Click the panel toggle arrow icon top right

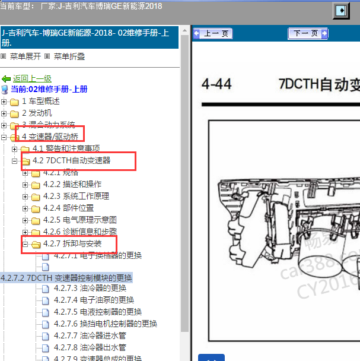coord(341,11)
